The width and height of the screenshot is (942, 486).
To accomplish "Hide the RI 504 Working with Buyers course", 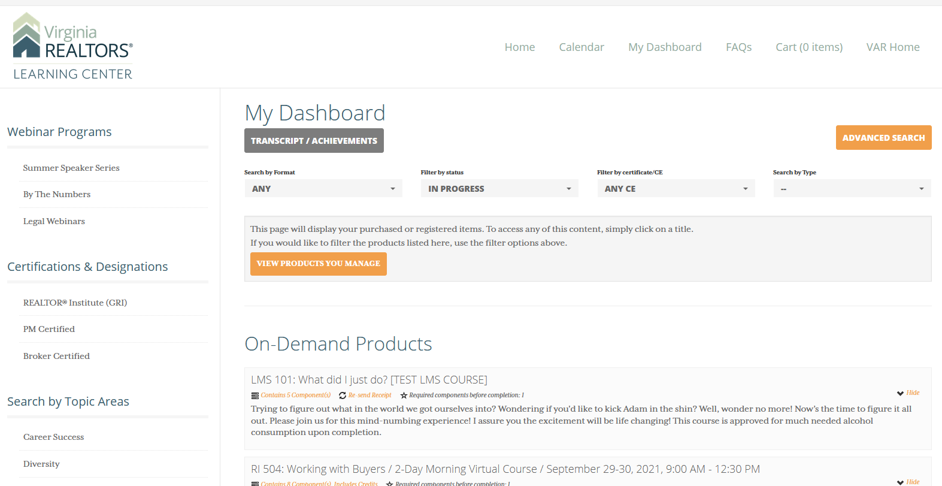I will tap(908, 482).
